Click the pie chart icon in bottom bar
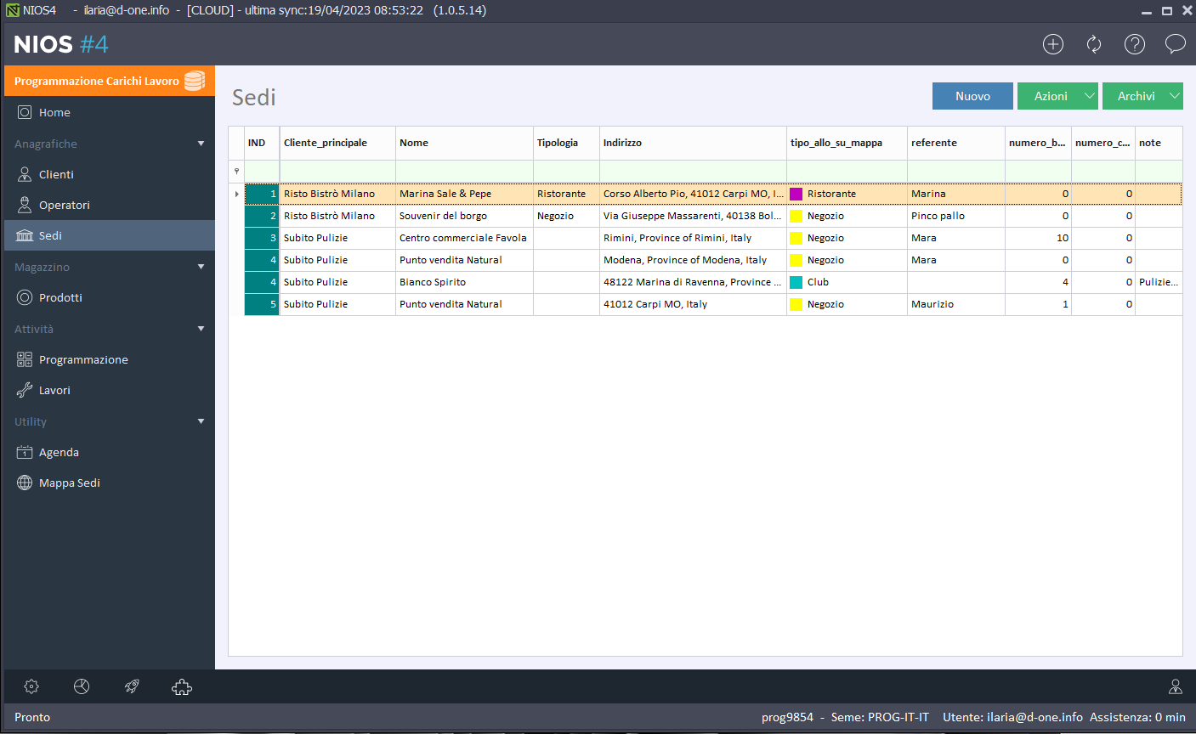The width and height of the screenshot is (1196, 734). click(x=82, y=686)
